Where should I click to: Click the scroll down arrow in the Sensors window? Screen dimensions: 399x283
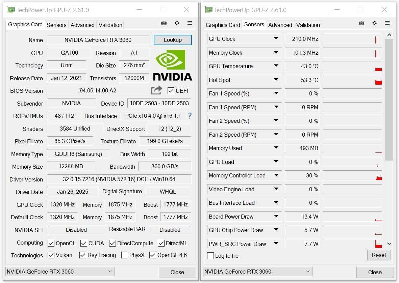coord(389,244)
